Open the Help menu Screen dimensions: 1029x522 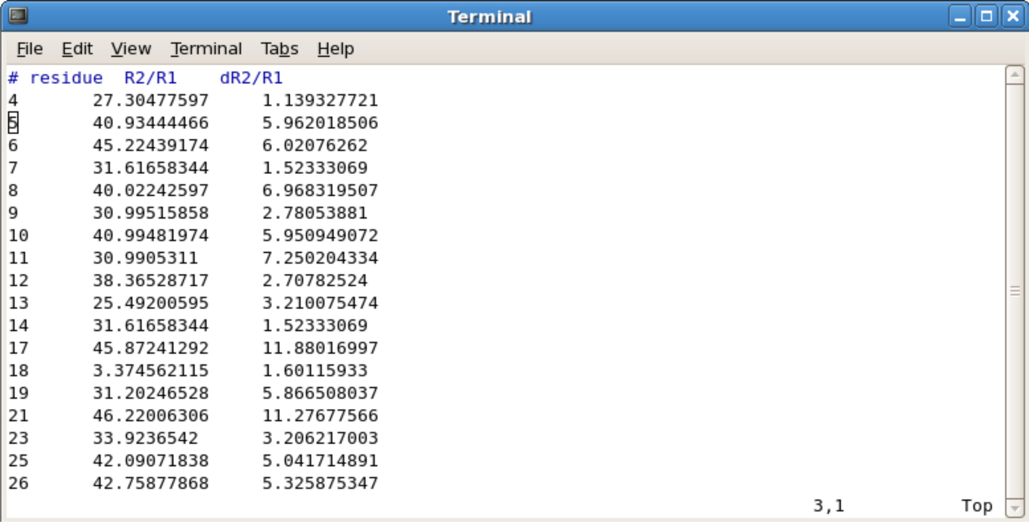(335, 49)
